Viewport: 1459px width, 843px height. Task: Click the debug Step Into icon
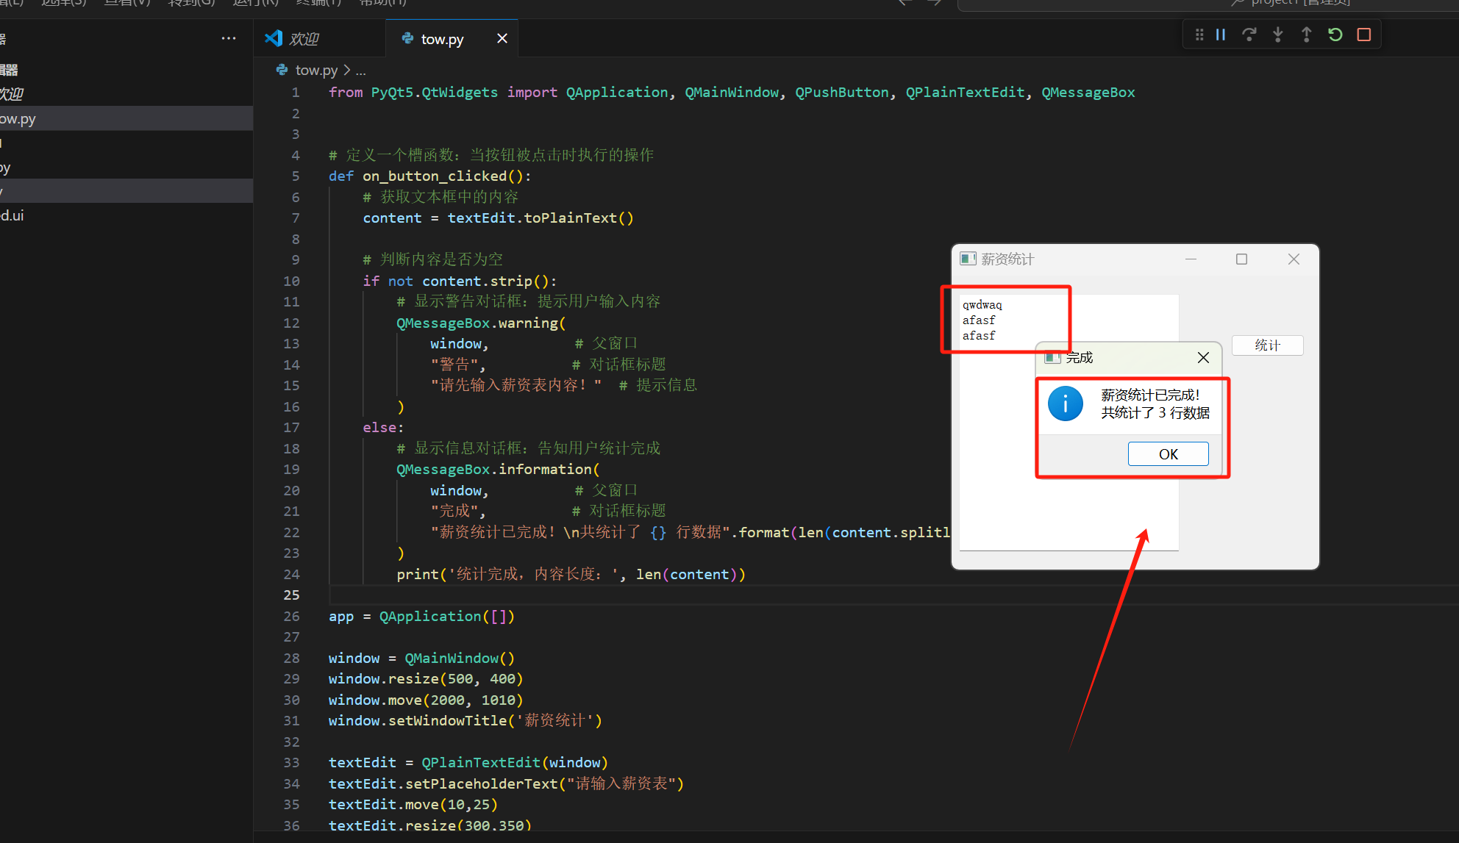pos(1278,35)
